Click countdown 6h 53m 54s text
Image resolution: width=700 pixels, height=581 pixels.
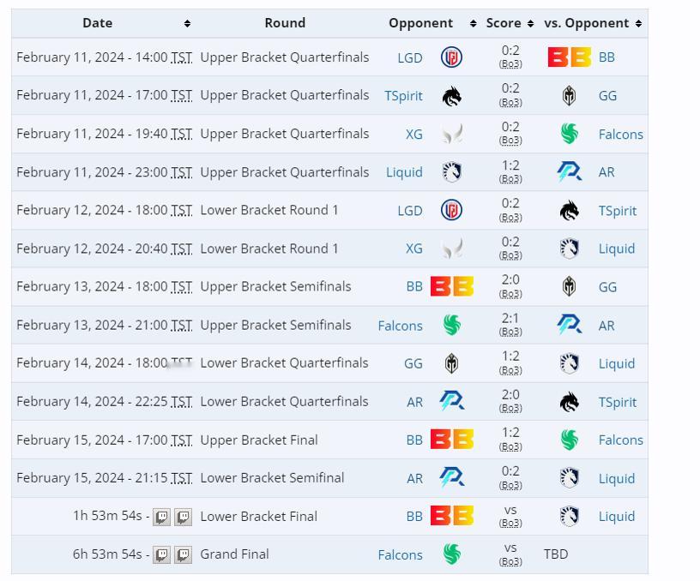107,554
